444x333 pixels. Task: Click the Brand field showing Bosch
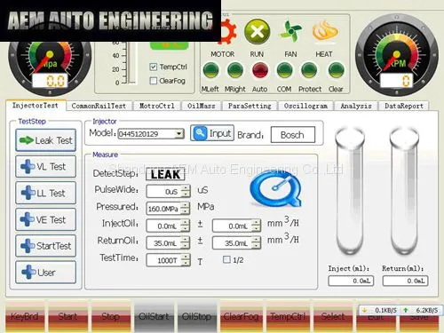click(x=293, y=135)
